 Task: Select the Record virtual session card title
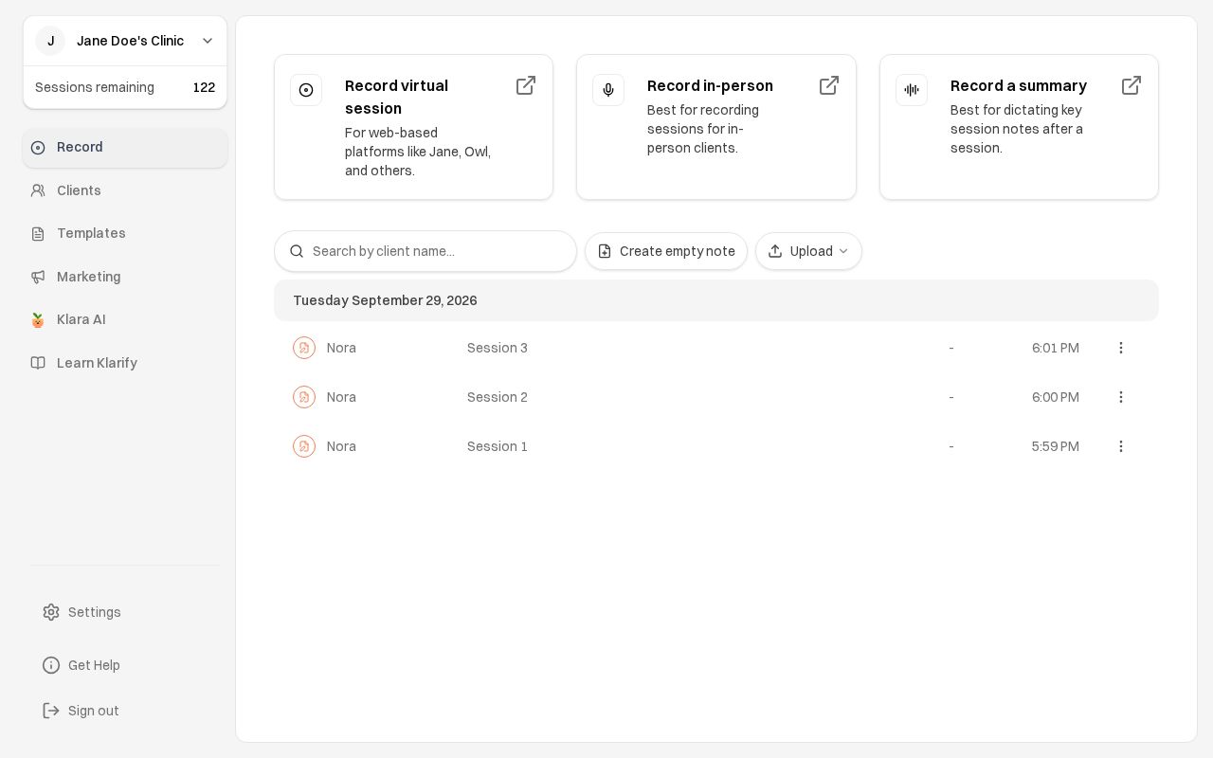tap(396, 97)
